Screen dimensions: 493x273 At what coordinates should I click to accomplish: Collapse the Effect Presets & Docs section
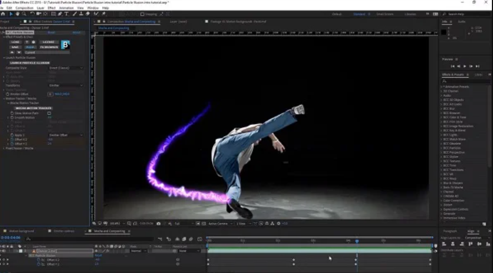[x=4, y=37]
